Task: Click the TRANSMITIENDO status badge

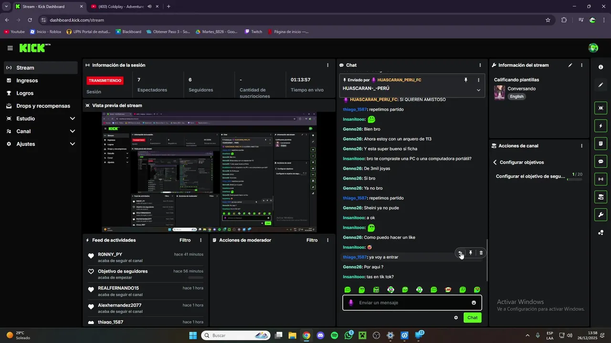Action: [x=105, y=81]
